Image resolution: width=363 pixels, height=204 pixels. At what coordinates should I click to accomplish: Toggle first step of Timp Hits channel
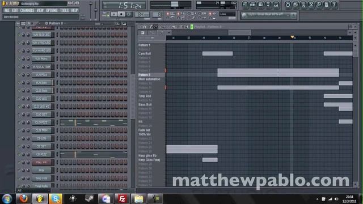pos(62,178)
